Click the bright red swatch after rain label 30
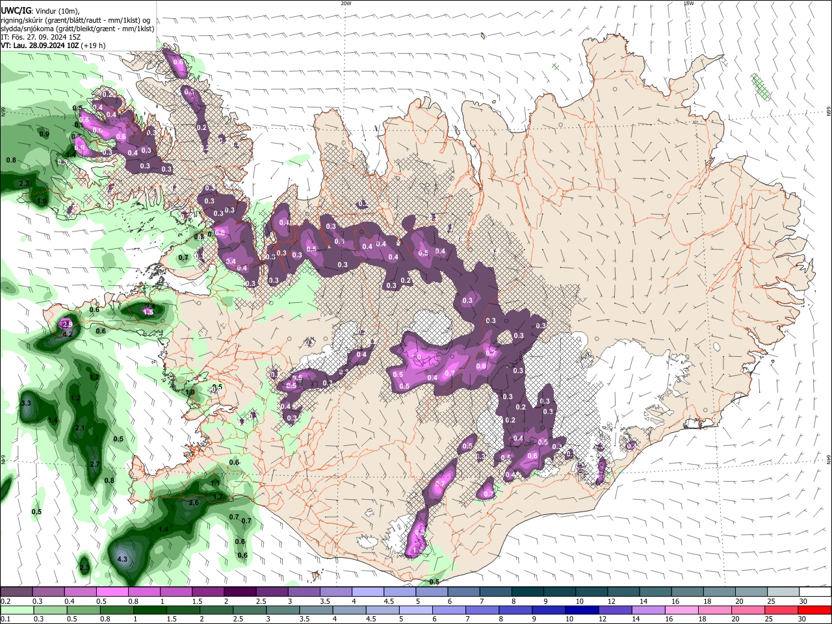Image resolution: width=832 pixels, height=624 pixels. pos(815,610)
